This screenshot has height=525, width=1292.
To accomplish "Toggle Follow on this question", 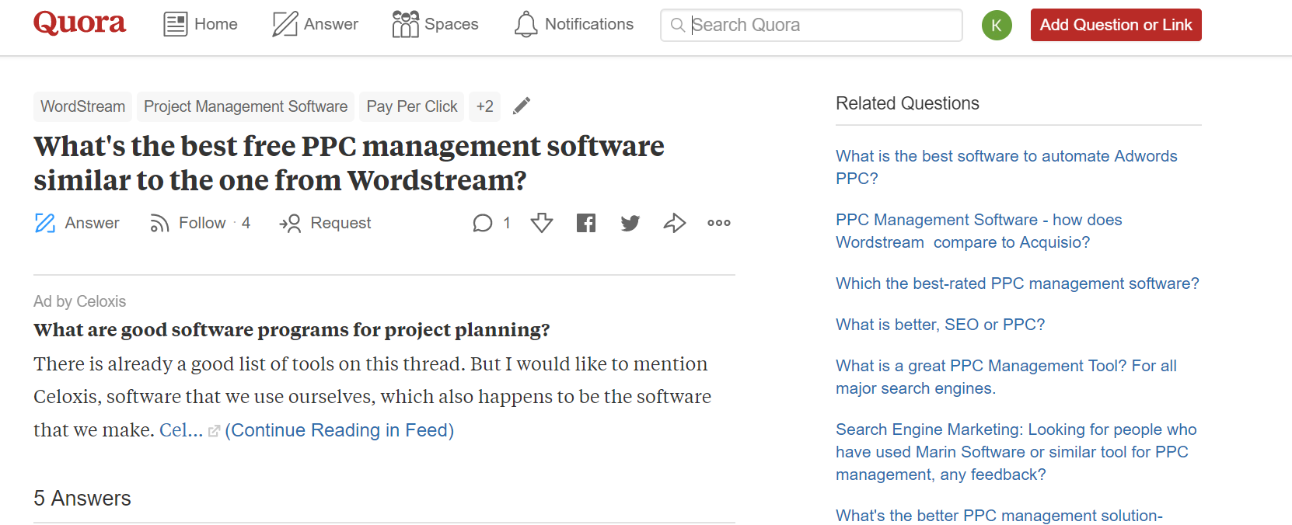I will pyautogui.click(x=201, y=224).
